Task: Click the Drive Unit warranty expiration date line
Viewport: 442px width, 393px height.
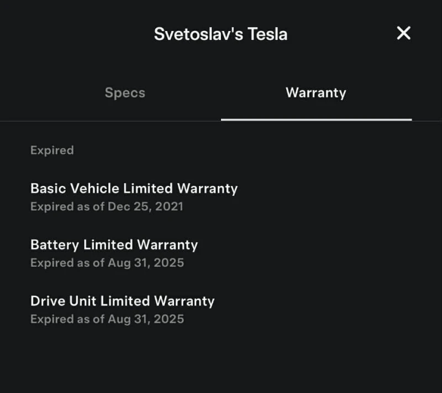Action: tap(108, 319)
